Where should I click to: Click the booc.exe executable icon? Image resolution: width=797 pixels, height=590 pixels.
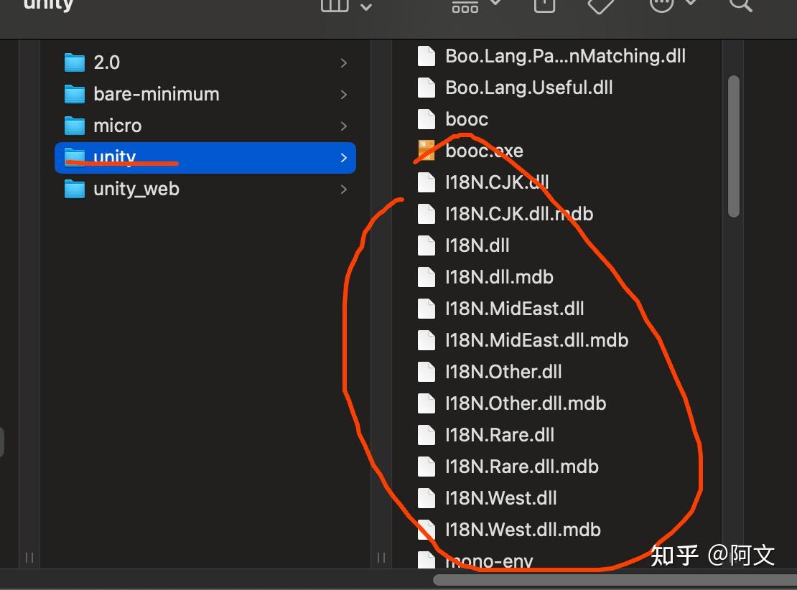(x=426, y=150)
